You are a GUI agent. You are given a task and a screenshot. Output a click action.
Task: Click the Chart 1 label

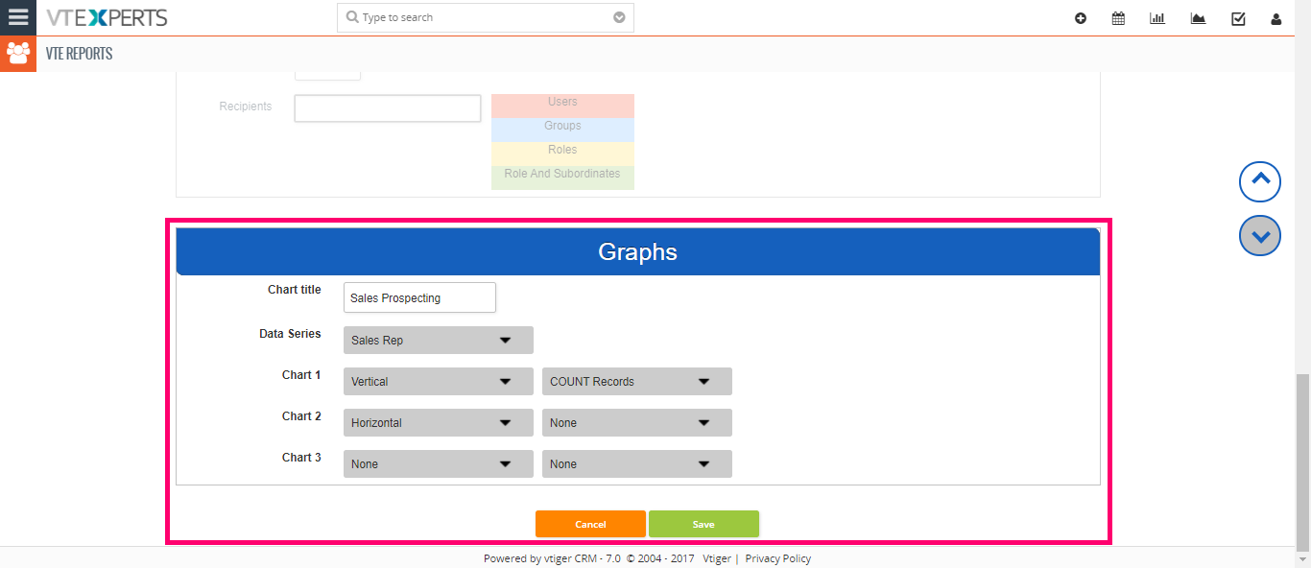[302, 375]
